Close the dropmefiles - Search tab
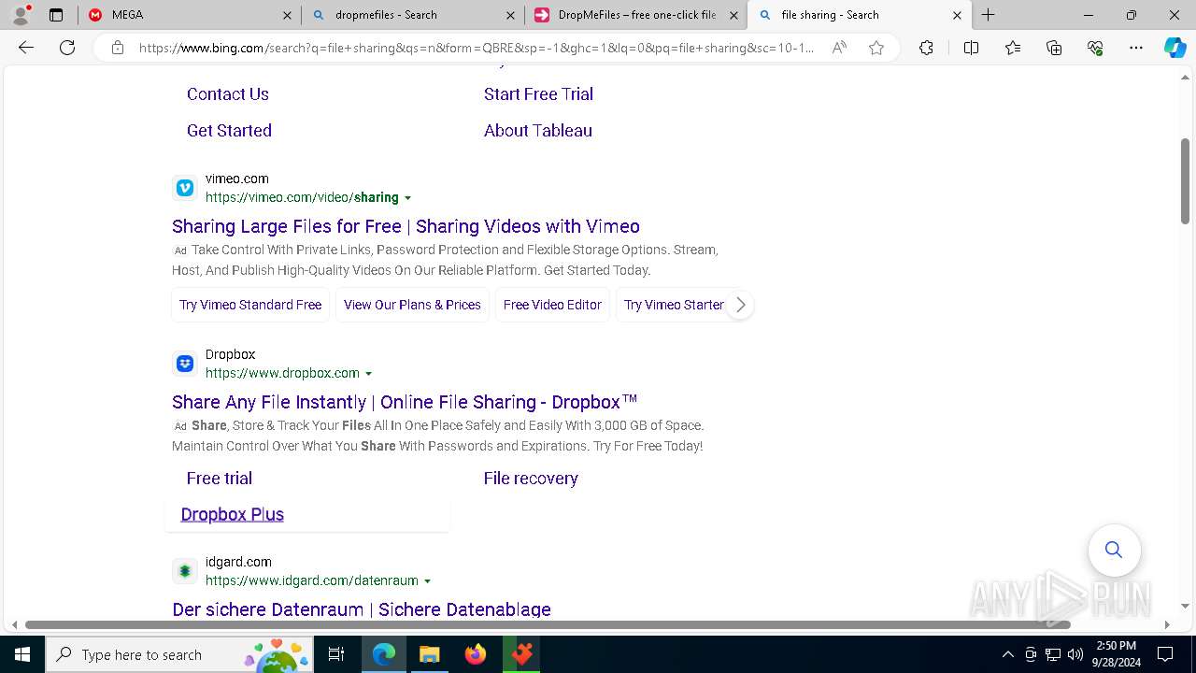 point(510,15)
